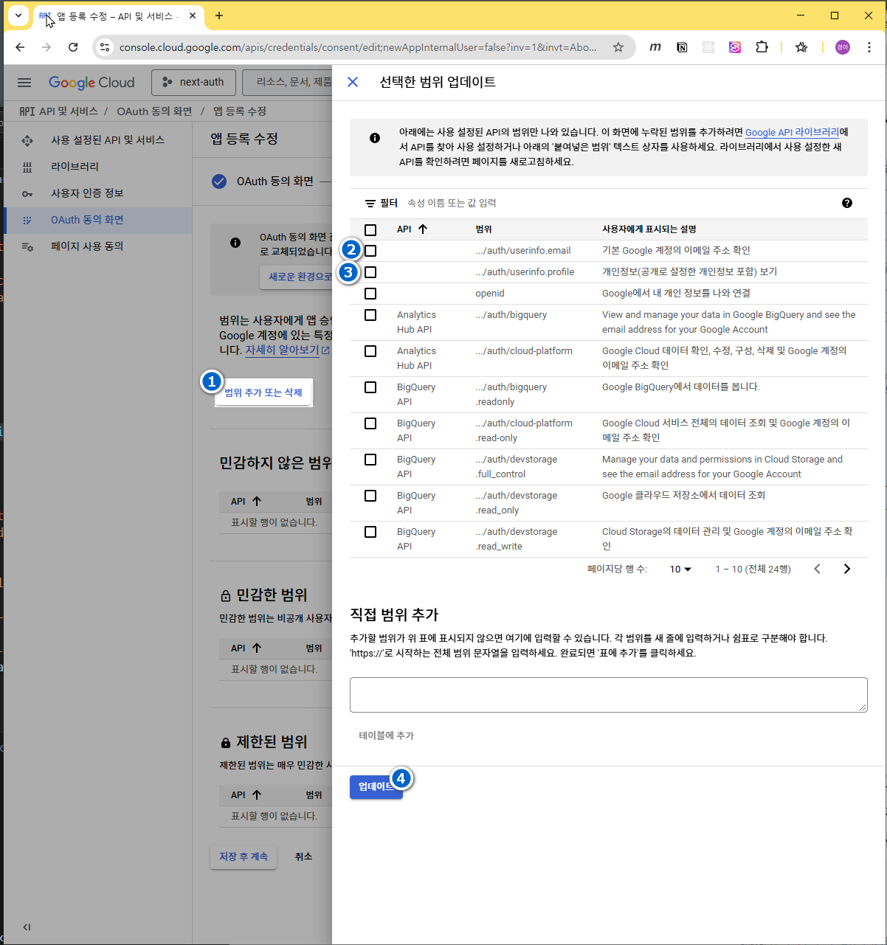Click the filter icon above scopes table
Viewport: 887px width, 945px height.
click(370, 203)
